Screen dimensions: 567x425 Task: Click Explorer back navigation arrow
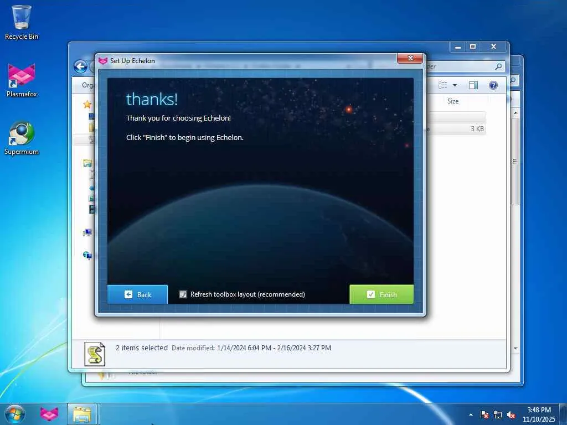click(81, 66)
